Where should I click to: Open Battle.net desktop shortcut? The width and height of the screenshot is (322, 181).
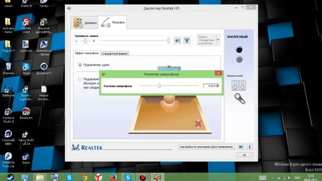click(8, 91)
